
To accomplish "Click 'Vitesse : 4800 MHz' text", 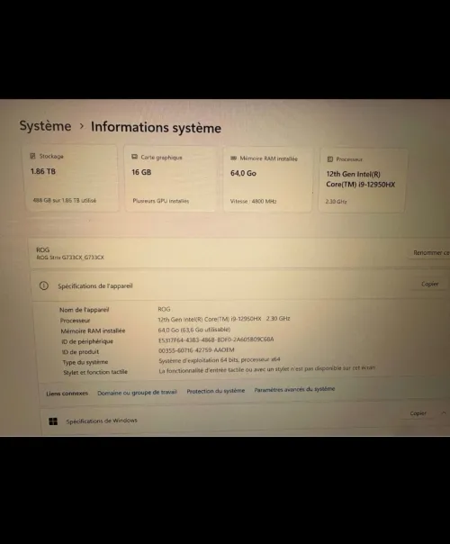I will [254, 201].
